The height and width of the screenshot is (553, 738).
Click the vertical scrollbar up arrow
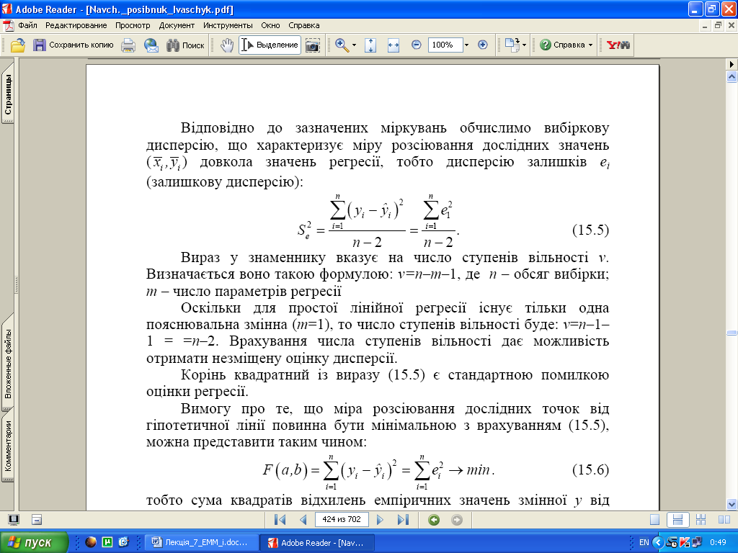point(732,76)
